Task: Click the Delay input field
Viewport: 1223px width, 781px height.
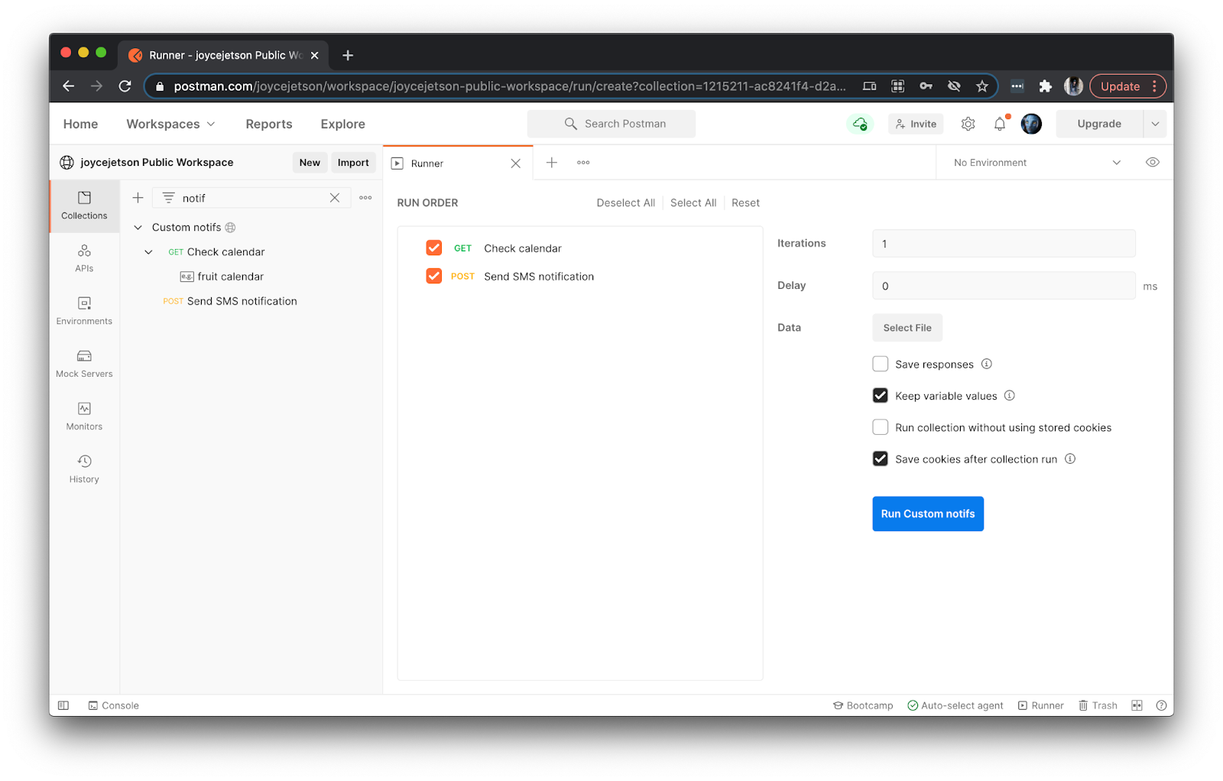Action: point(1004,286)
